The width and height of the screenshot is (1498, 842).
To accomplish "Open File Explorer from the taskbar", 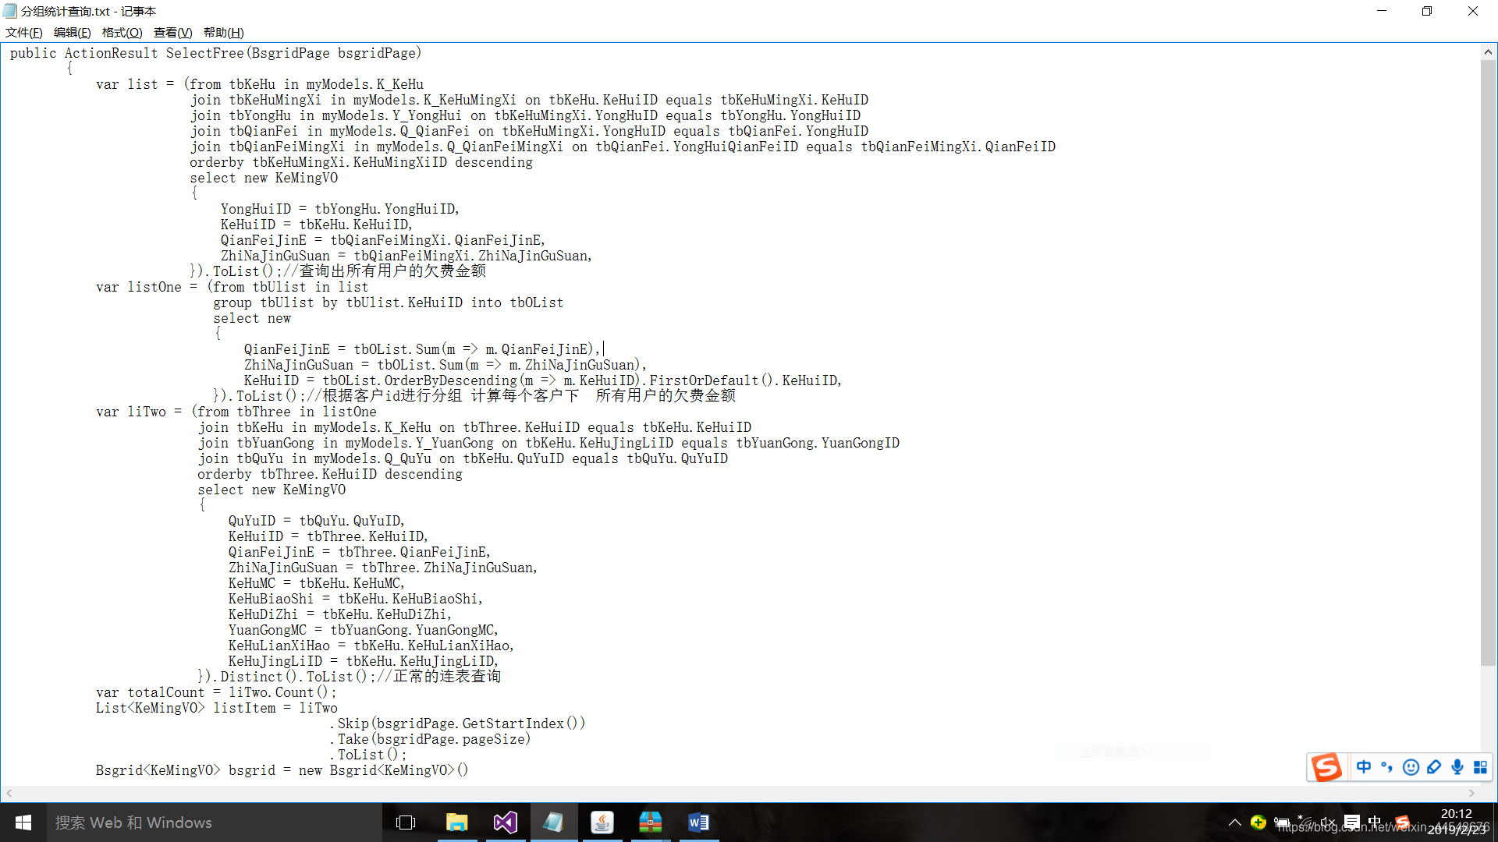I will [456, 823].
